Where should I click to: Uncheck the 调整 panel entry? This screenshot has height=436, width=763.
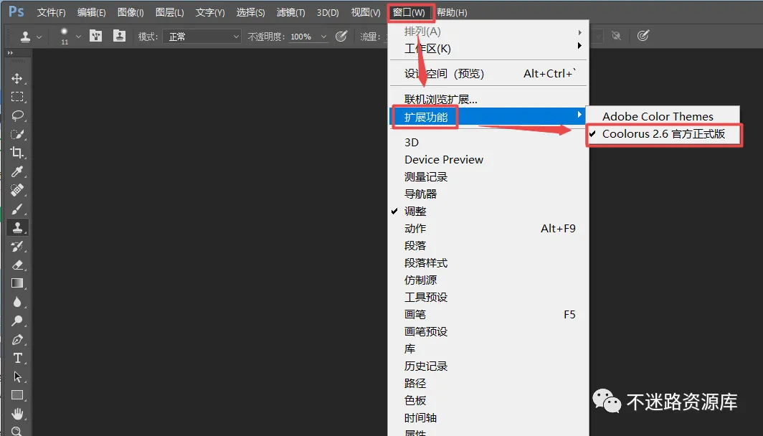pyautogui.click(x=488, y=211)
